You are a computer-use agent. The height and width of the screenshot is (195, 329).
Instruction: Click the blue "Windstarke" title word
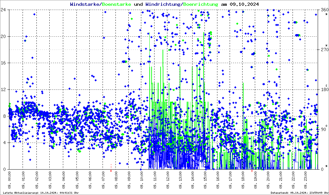85,4
